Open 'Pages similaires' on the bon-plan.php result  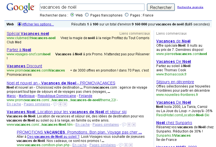tap(103, 145)
